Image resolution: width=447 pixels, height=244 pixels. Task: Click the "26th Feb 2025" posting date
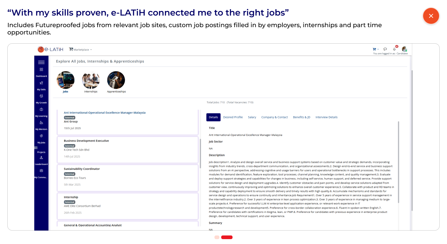[73, 213]
